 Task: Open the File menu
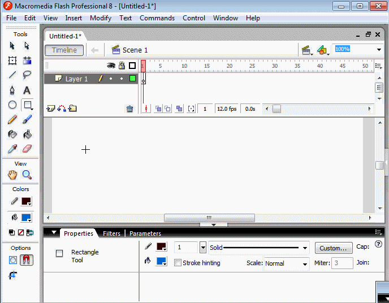point(11,18)
